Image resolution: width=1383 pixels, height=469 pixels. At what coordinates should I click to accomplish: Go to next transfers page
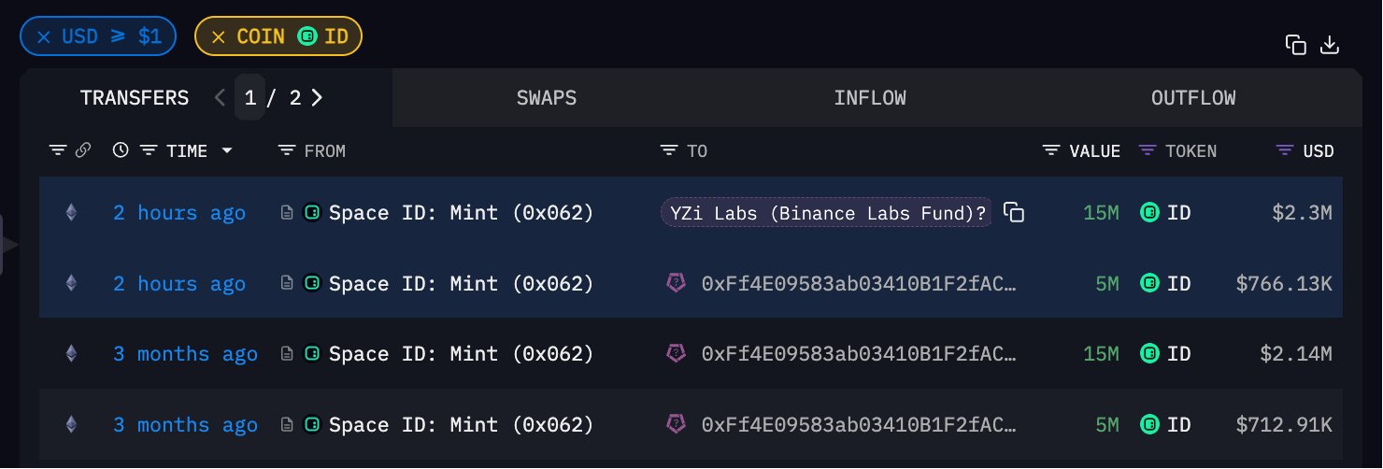click(x=318, y=98)
